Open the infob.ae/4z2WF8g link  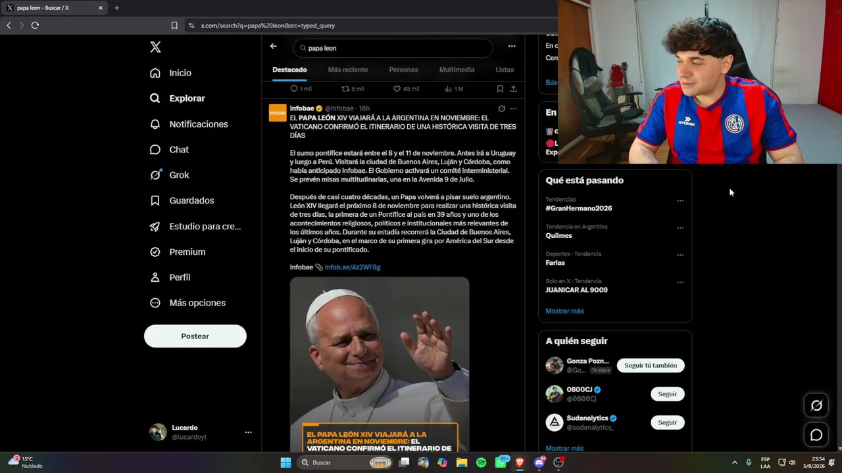353,267
